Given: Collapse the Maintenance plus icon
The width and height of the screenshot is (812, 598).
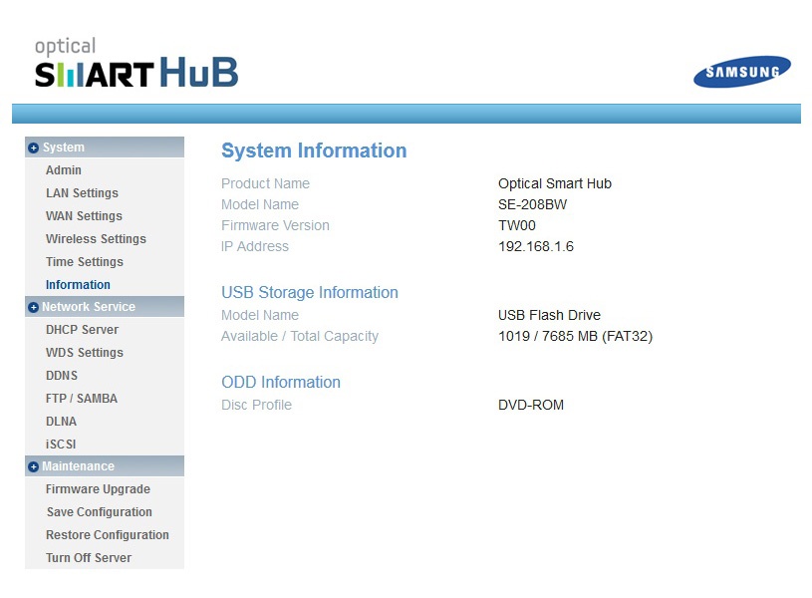Looking at the screenshot, I should 33,466.
